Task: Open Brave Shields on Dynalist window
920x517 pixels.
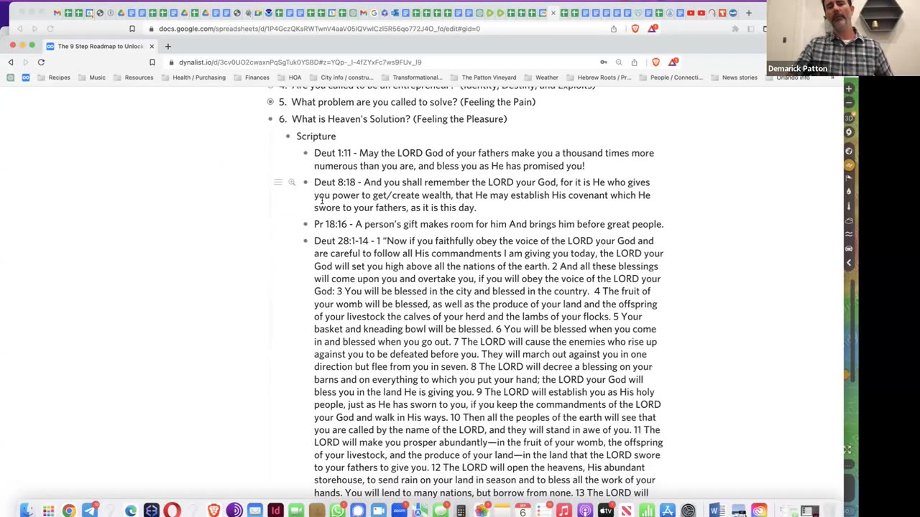Action: tap(655, 62)
